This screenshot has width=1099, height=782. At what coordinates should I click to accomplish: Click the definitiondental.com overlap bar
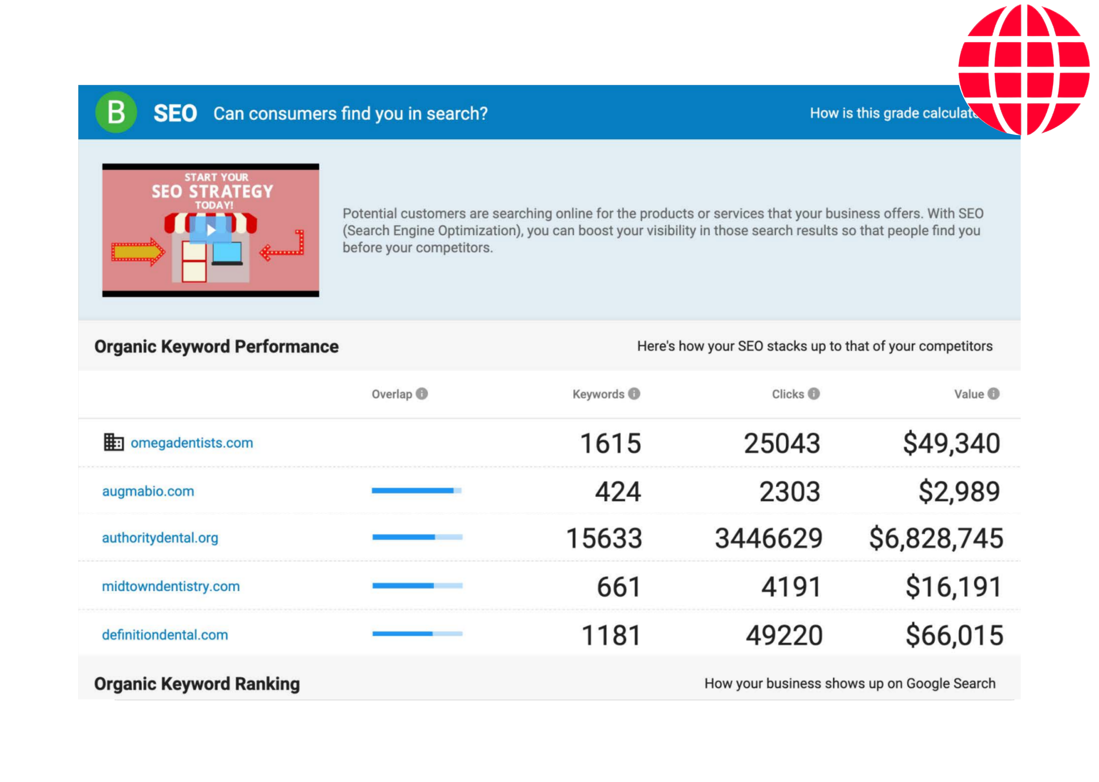pyautogui.click(x=417, y=634)
